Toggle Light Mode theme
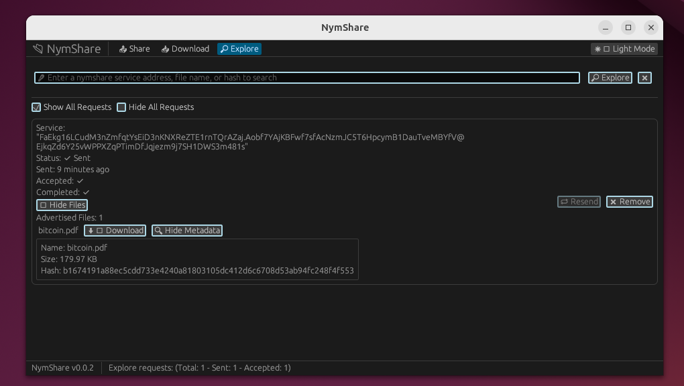The height and width of the screenshot is (386, 684). pyautogui.click(x=624, y=49)
